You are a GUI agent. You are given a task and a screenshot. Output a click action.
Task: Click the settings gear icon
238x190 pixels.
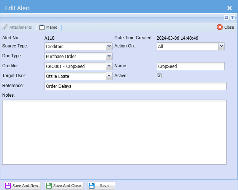227,18
